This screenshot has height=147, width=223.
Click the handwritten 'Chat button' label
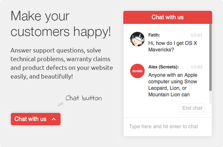pyautogui.click(x=83, y=98)
